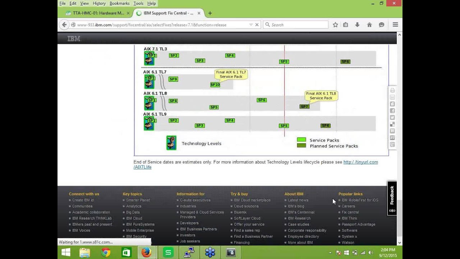460x259 pixels.
Task: Open the Create IBM id footer link
Action: point(83,200)
